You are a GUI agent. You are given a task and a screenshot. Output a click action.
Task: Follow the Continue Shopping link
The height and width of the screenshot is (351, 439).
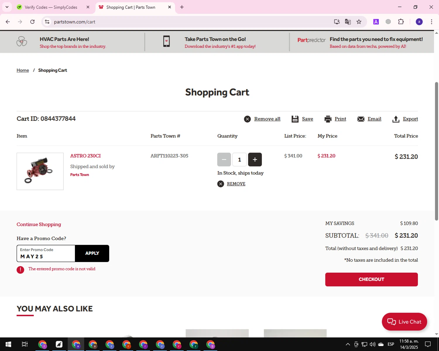click(x=39, y=224)
